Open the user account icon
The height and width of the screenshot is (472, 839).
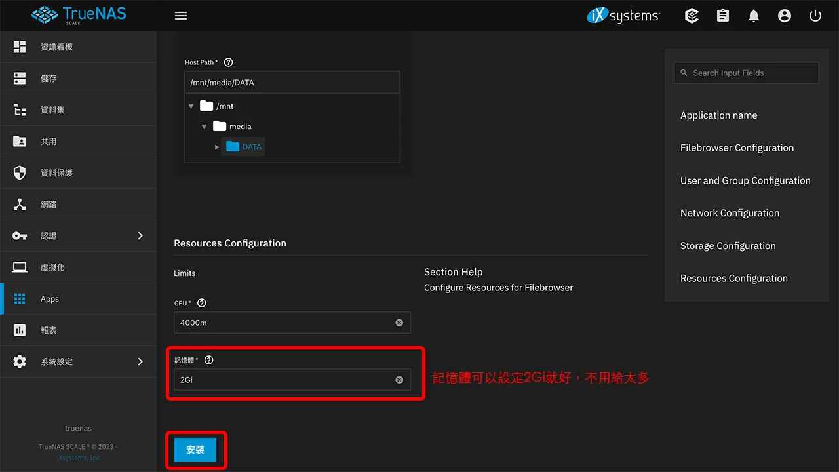coord(784,15)
